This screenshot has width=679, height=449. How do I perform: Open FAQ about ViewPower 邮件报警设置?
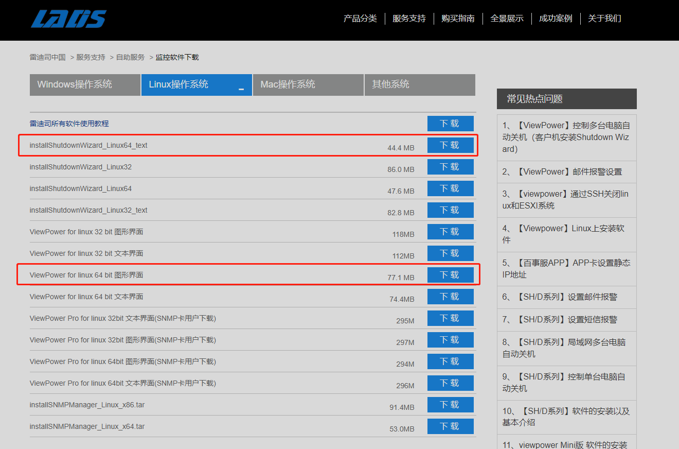(x=562, y=171)
